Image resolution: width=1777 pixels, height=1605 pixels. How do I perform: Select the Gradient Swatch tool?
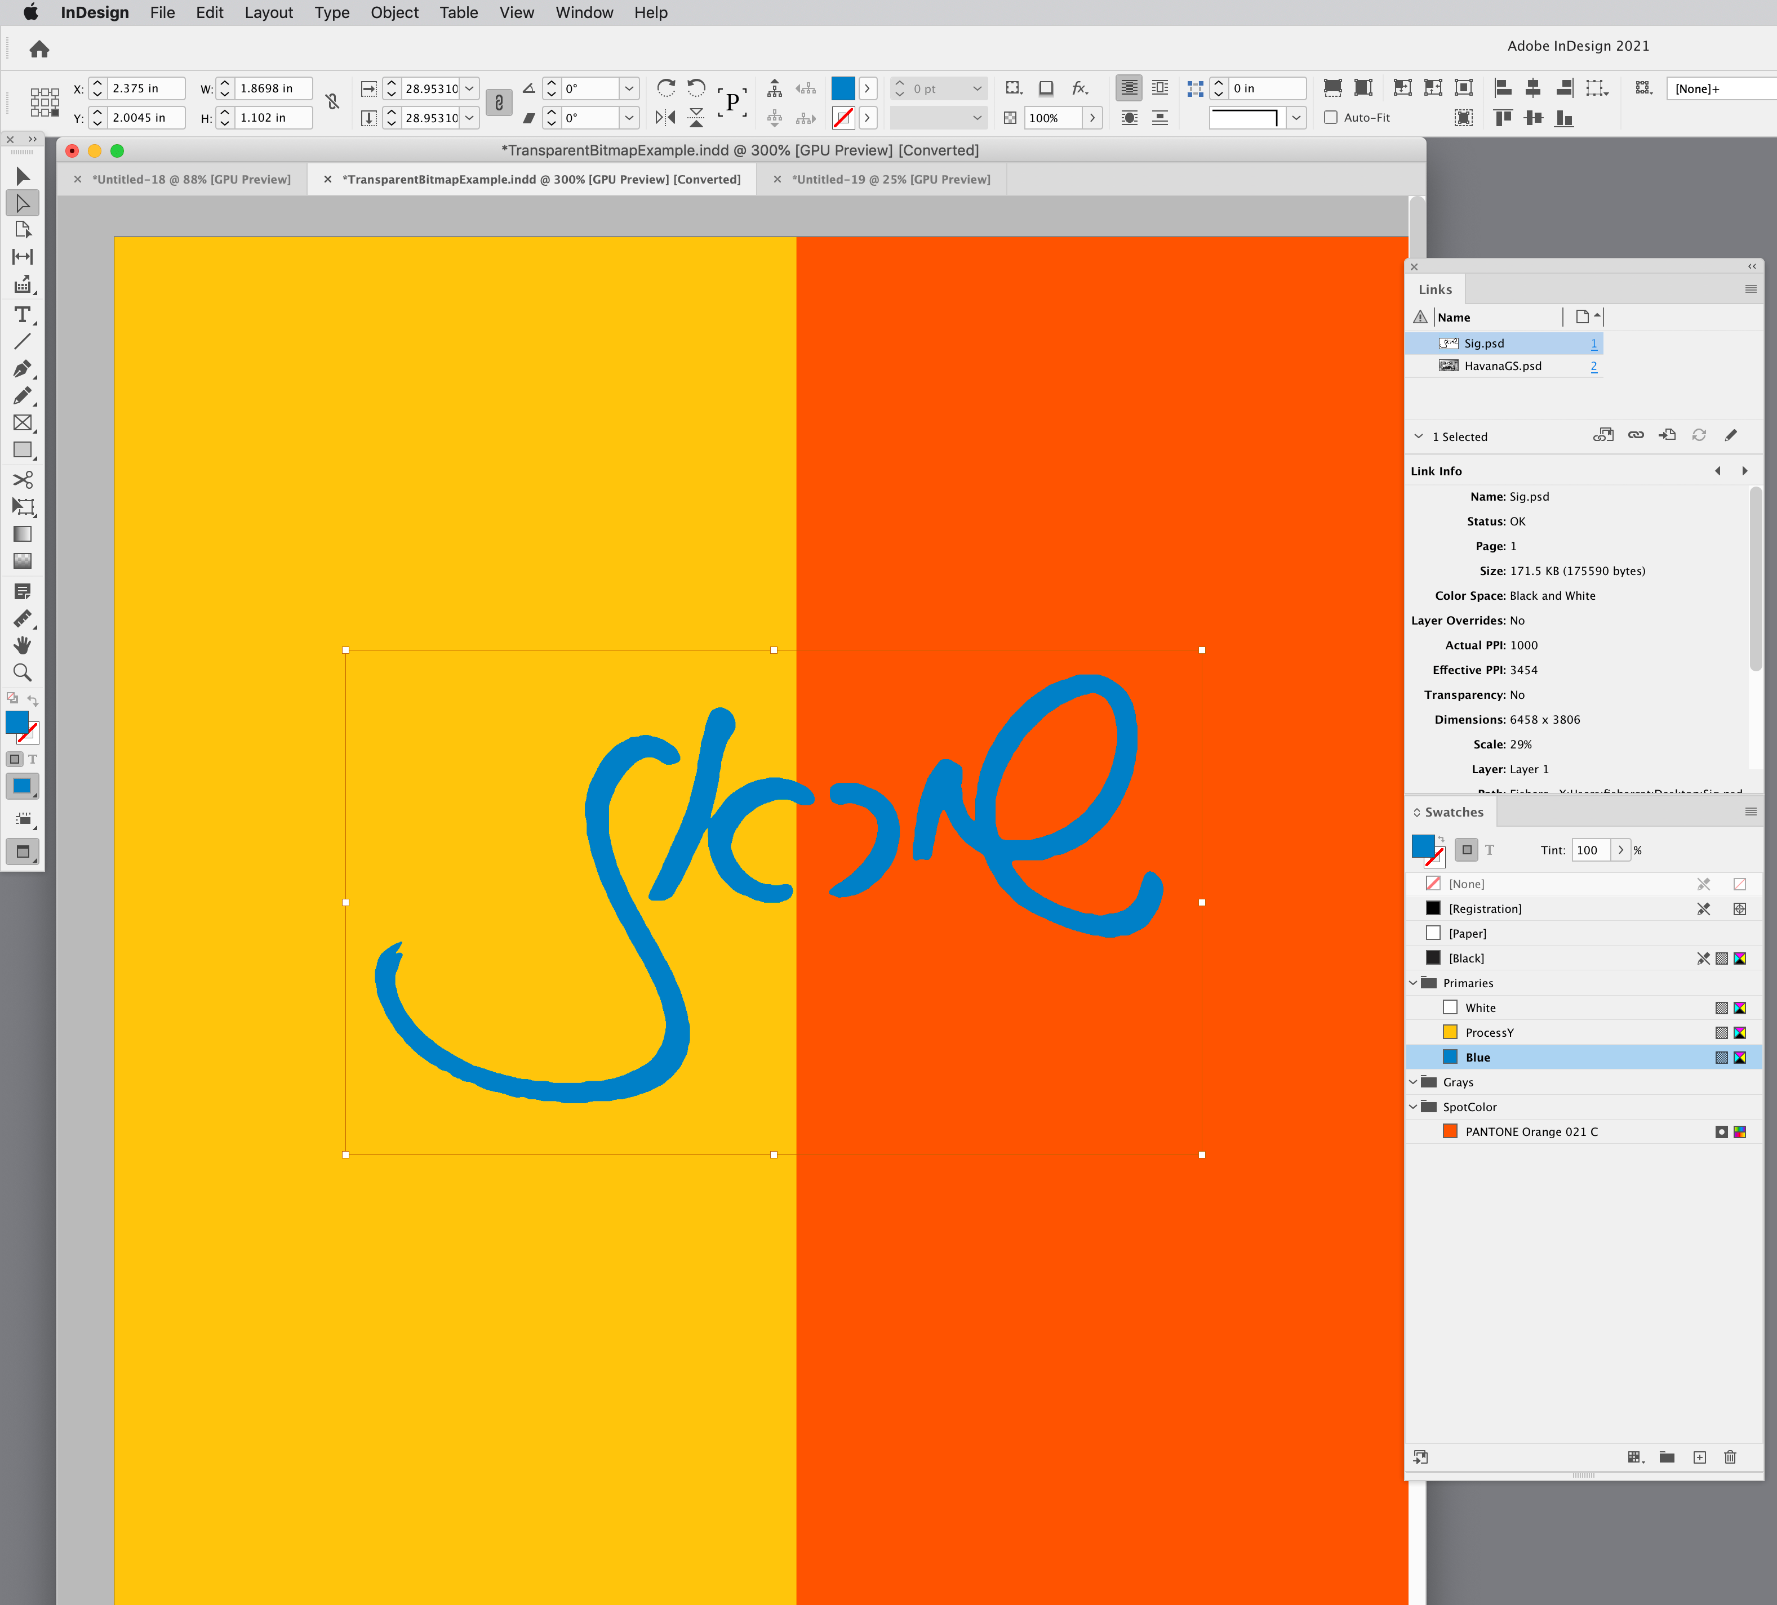tap(22, 534)
